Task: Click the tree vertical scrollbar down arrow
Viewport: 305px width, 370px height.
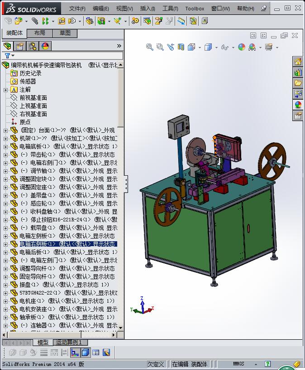Action: point(120,328)
